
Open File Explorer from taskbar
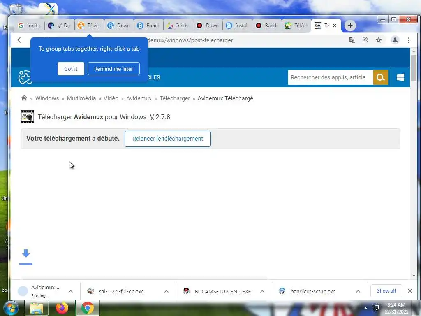click(x=37, y=308)
